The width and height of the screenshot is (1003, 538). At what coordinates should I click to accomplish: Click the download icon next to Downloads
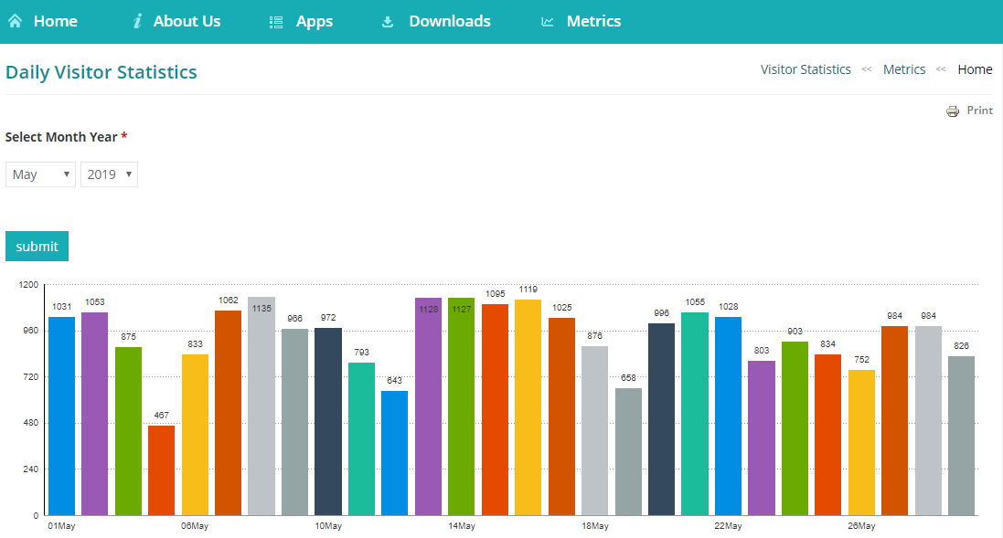[388, 20]
